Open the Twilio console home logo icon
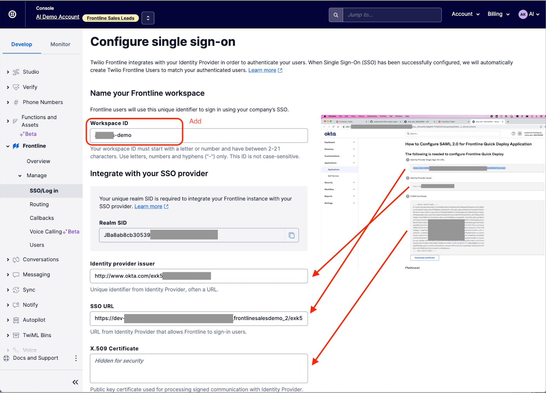The width and height of the screenshot is (546, 393). pos(12,14)
